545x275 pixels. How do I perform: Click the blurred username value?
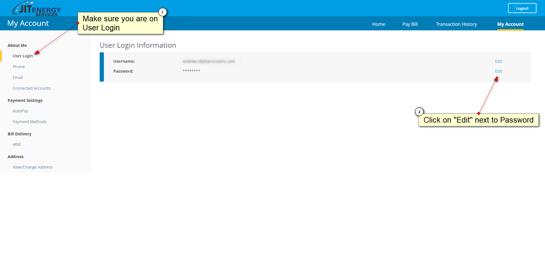pos(209,61)
